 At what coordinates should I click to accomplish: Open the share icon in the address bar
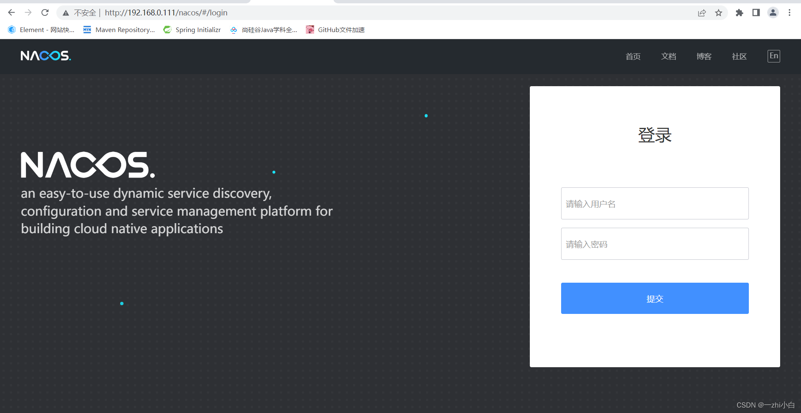pos(702,12)
